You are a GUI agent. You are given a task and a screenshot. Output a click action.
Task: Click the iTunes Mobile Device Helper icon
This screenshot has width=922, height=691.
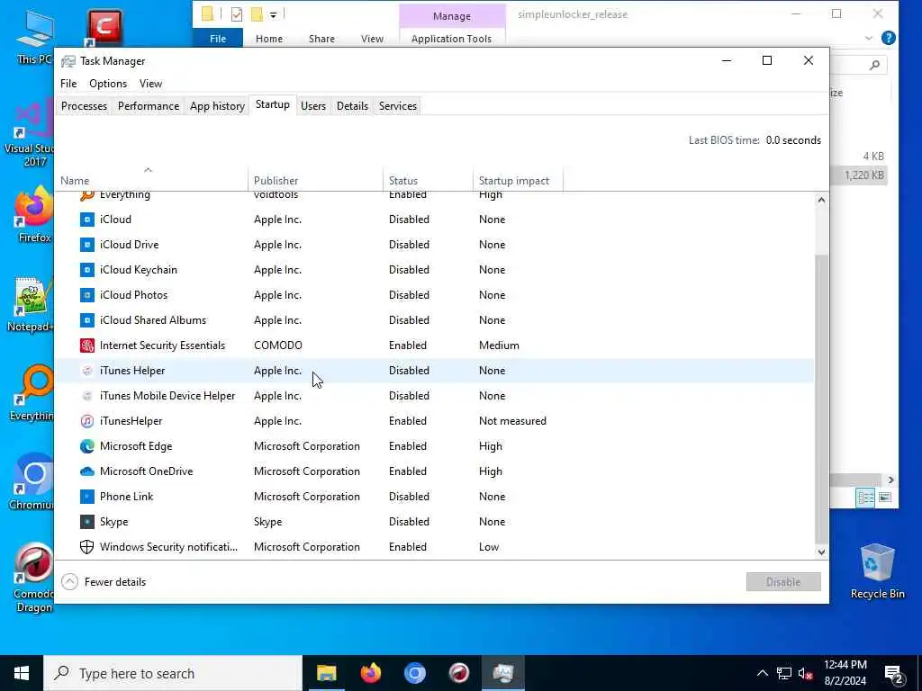pyautogui.click(x=87, y=396)
